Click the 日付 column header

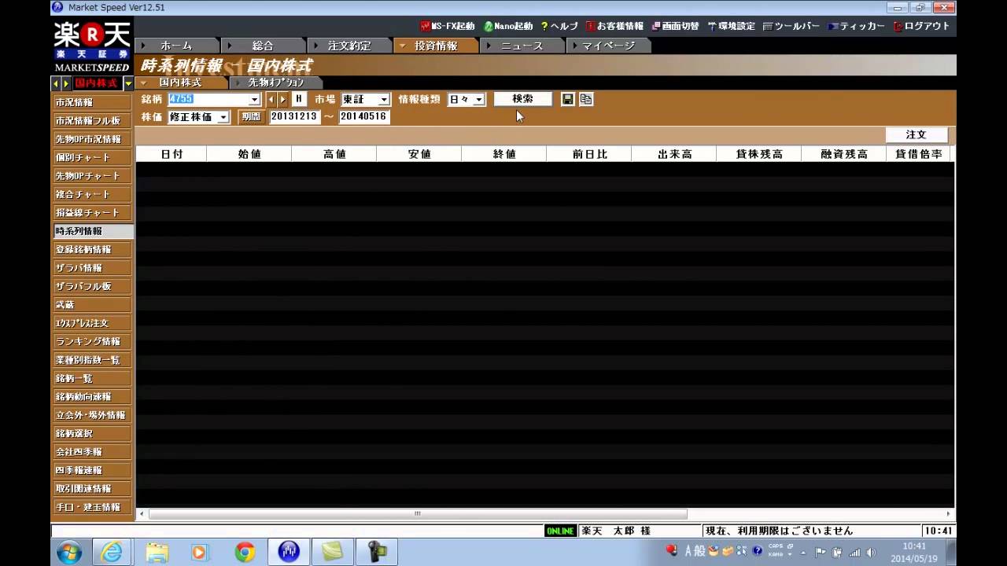[x=172, y=154]
